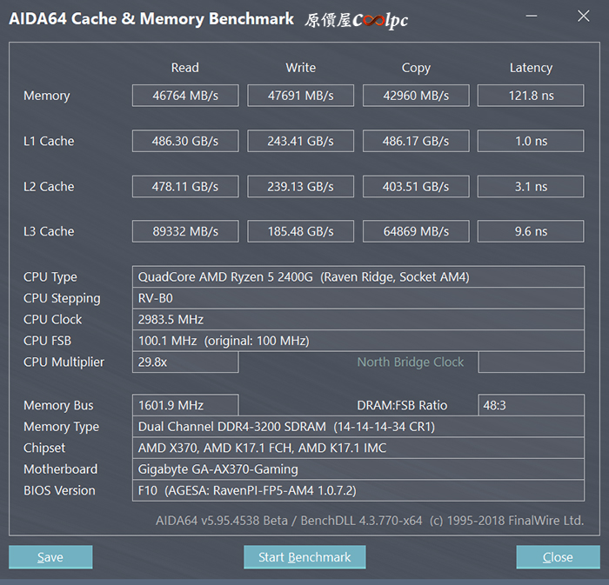Select Memory Write value 47691 MB/s
The image size is (609, 585).
[x=301, y=96]
